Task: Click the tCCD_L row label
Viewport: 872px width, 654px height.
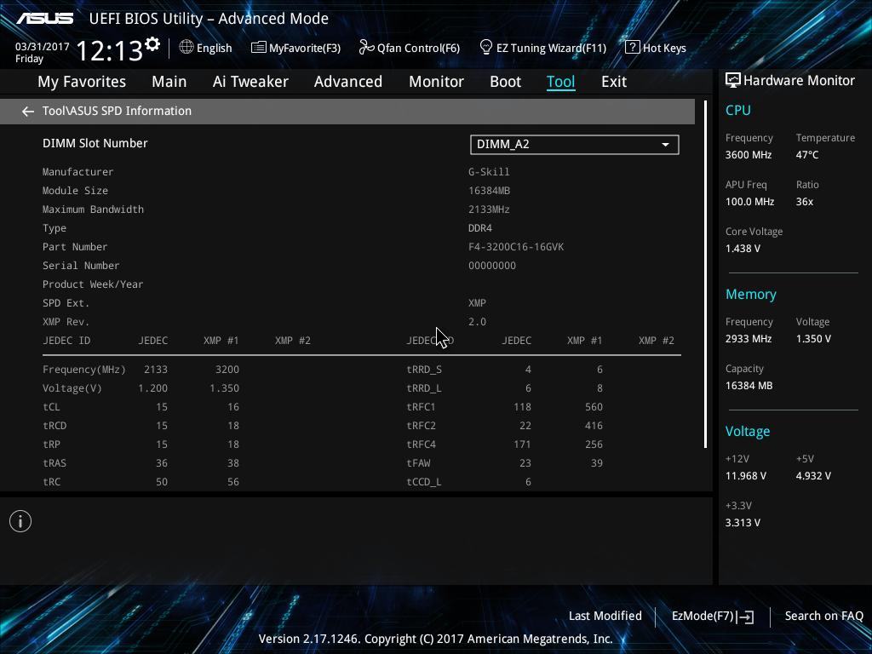Action: pos(424,482)
